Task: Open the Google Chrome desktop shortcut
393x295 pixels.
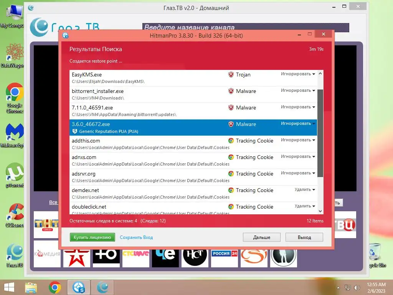Action: point(15,98)
